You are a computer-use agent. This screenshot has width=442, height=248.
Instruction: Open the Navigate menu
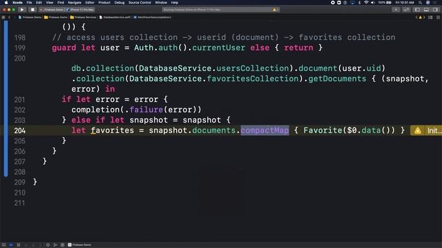click(75, 3)
